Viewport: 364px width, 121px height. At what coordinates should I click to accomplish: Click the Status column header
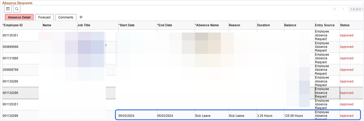(x=345, y=25)
